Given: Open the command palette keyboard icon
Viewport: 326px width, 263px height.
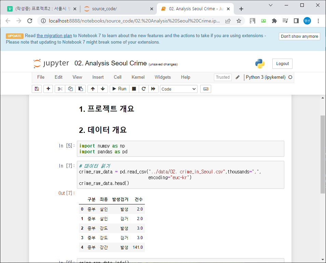Looking at the screenshot, I should tap(206, 89).
